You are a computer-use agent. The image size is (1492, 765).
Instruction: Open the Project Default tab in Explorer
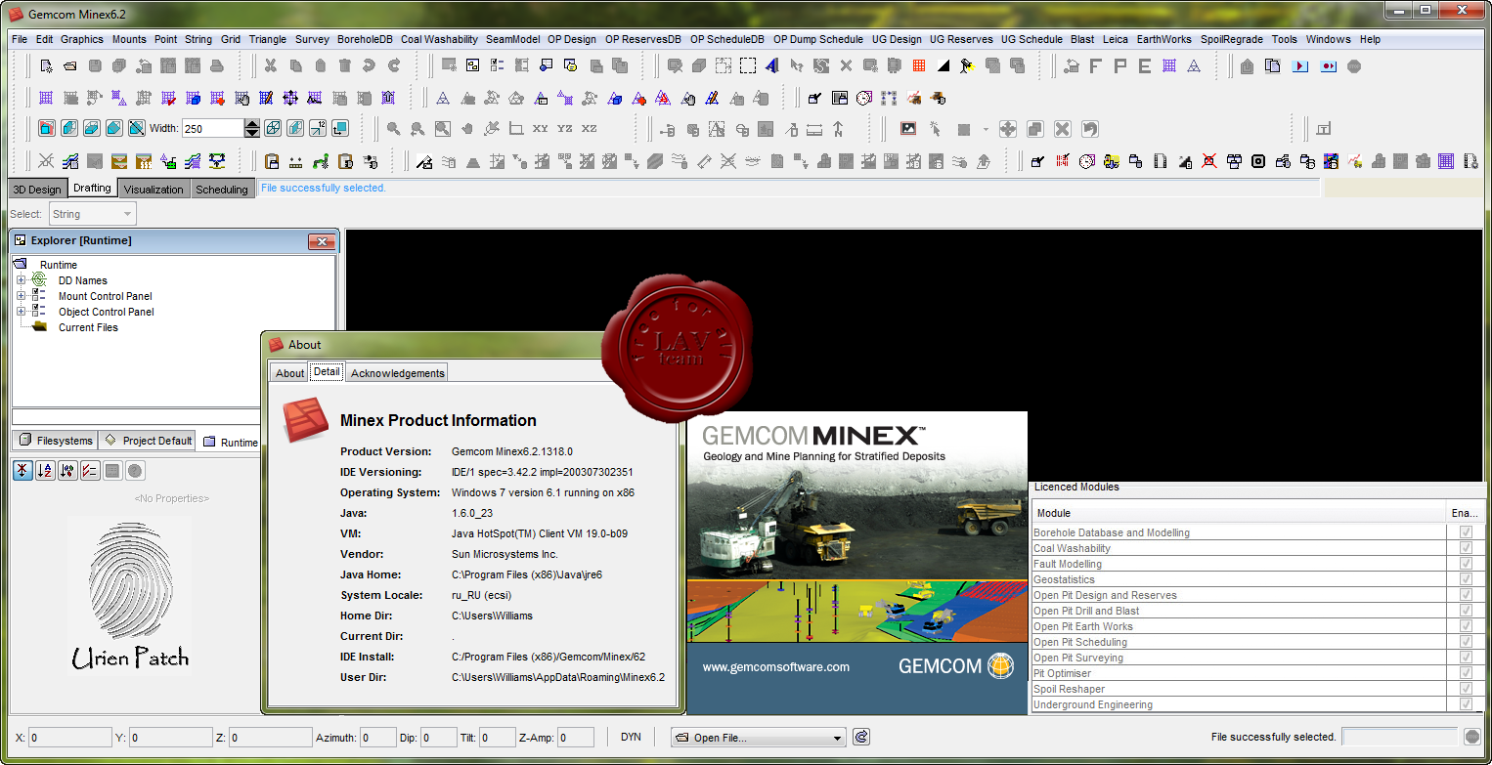tap(148, 441)
